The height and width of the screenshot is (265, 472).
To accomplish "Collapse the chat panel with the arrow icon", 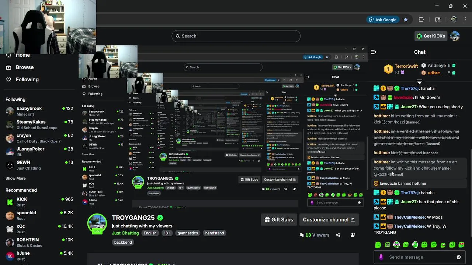I will point(374,52).
